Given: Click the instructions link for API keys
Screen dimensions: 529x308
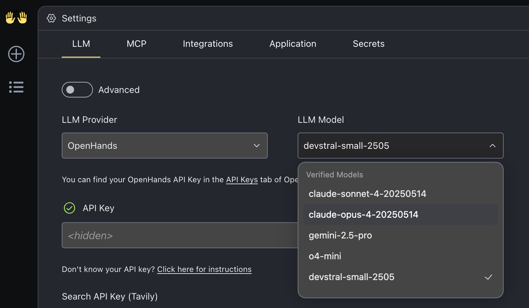Looking at the screenshot, I should (x=204, y=269).
